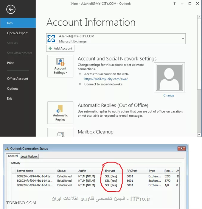Click the Account Information heading

tap(91, 22)
